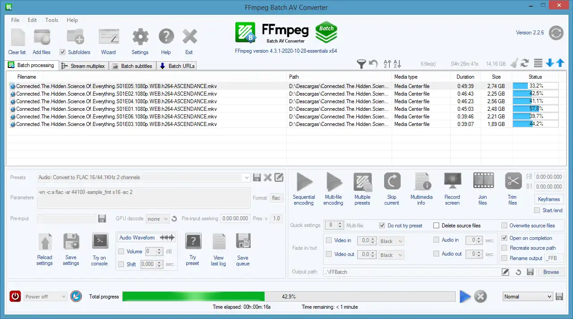
Task: Click the Exit X icon
Action: pos(190,37)
